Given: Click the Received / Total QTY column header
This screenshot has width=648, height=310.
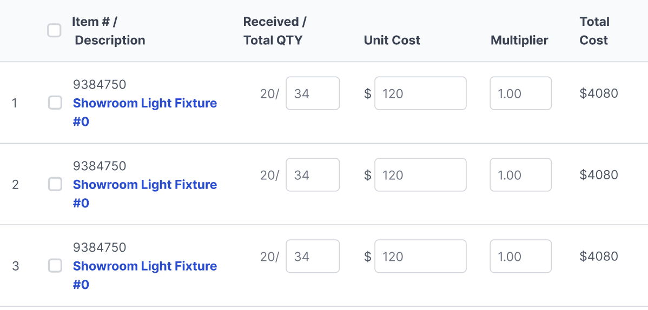Looking at the screenshot, I should [274, 31].
